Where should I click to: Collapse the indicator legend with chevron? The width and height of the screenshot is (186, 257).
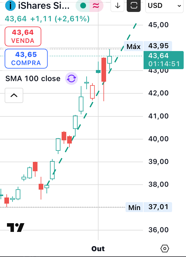pos(14,95)
